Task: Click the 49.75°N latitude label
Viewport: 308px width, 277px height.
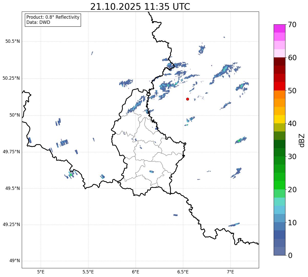Action: point(11,152)
